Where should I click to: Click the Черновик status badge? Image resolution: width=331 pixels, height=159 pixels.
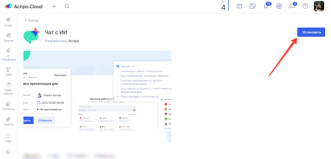[x=60, y=75]
